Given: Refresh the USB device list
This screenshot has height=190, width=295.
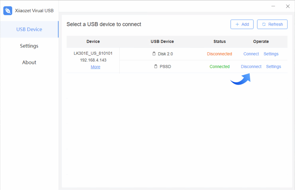Looking at the screenshot, I should (272, 24).
